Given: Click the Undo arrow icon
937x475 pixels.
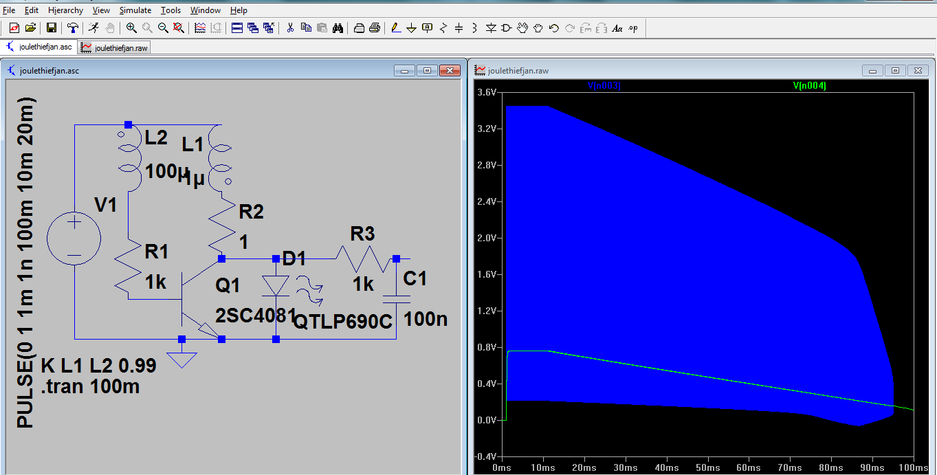Looking at the screenshot, I should (554, 28).
